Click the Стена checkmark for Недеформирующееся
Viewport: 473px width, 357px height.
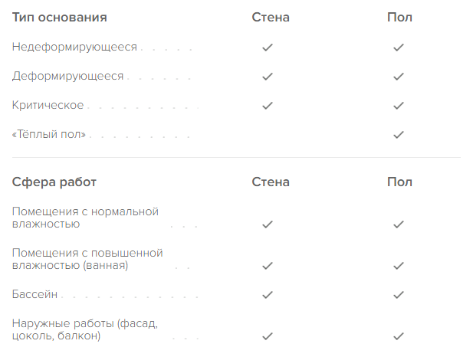268,47
